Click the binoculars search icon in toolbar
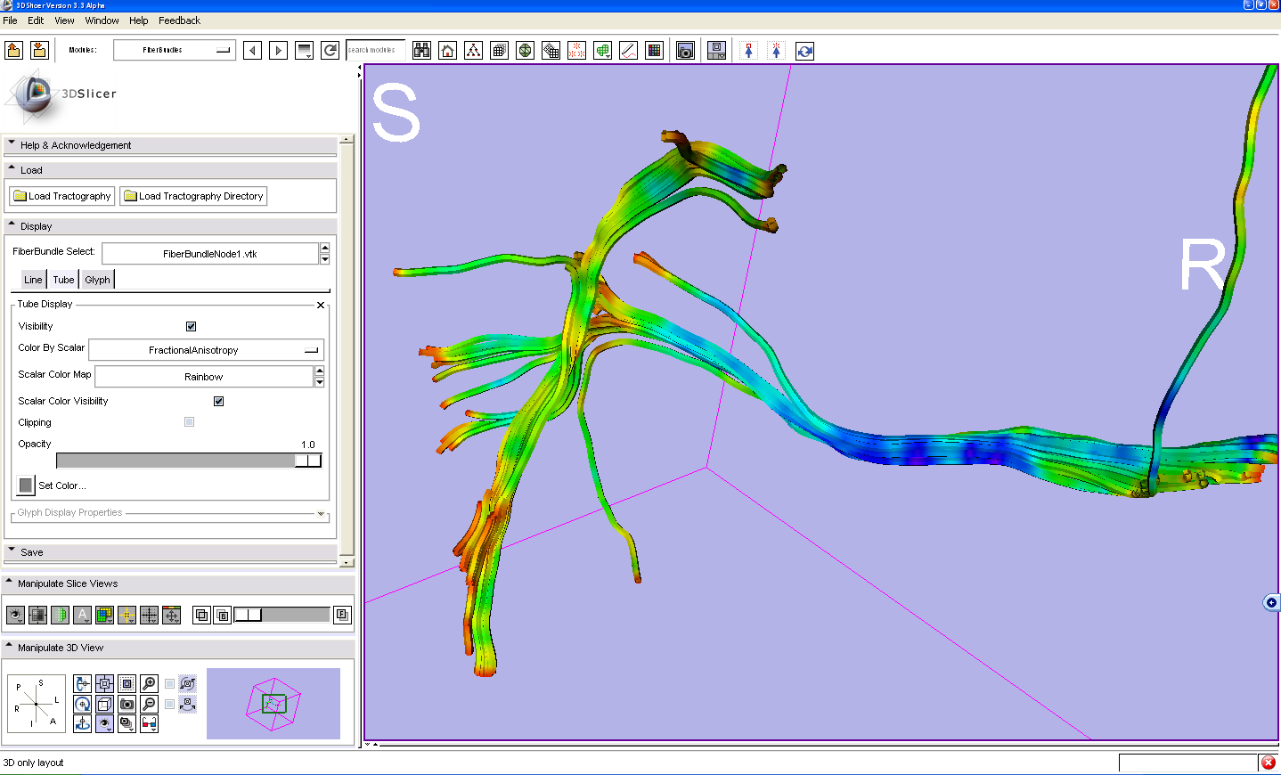Viewport: 1281px width, 775px height. 422,51
